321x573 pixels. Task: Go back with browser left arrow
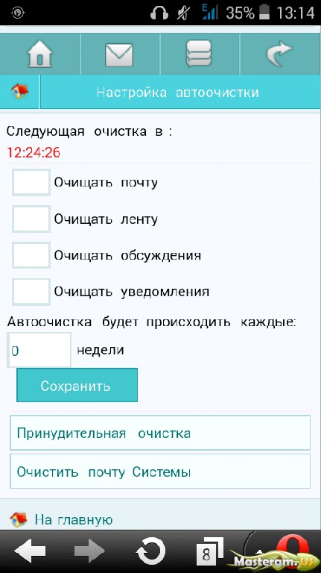[30, 551]
